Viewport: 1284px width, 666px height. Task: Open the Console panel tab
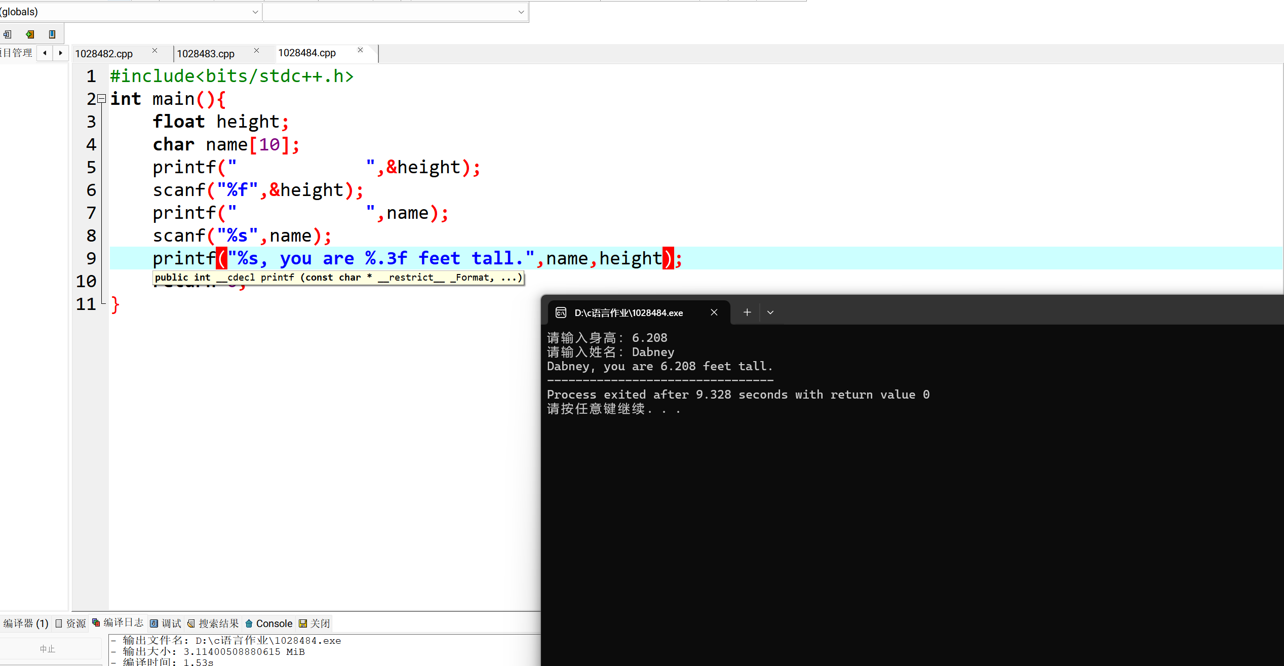[x=269, y=623]
